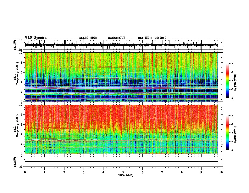This screenshot has width=249, height=193.
Task: Click time axis tick label "8"
Action: coord(182,172)
